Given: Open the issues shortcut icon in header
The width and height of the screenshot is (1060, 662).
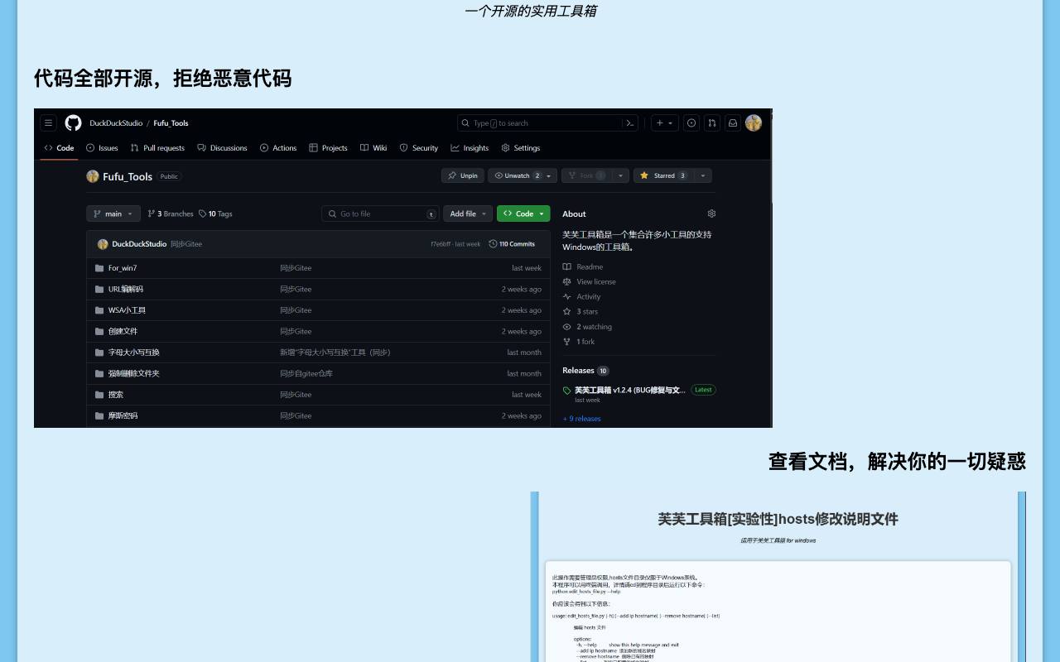Looking at the screenshot, I should [691, 123].
